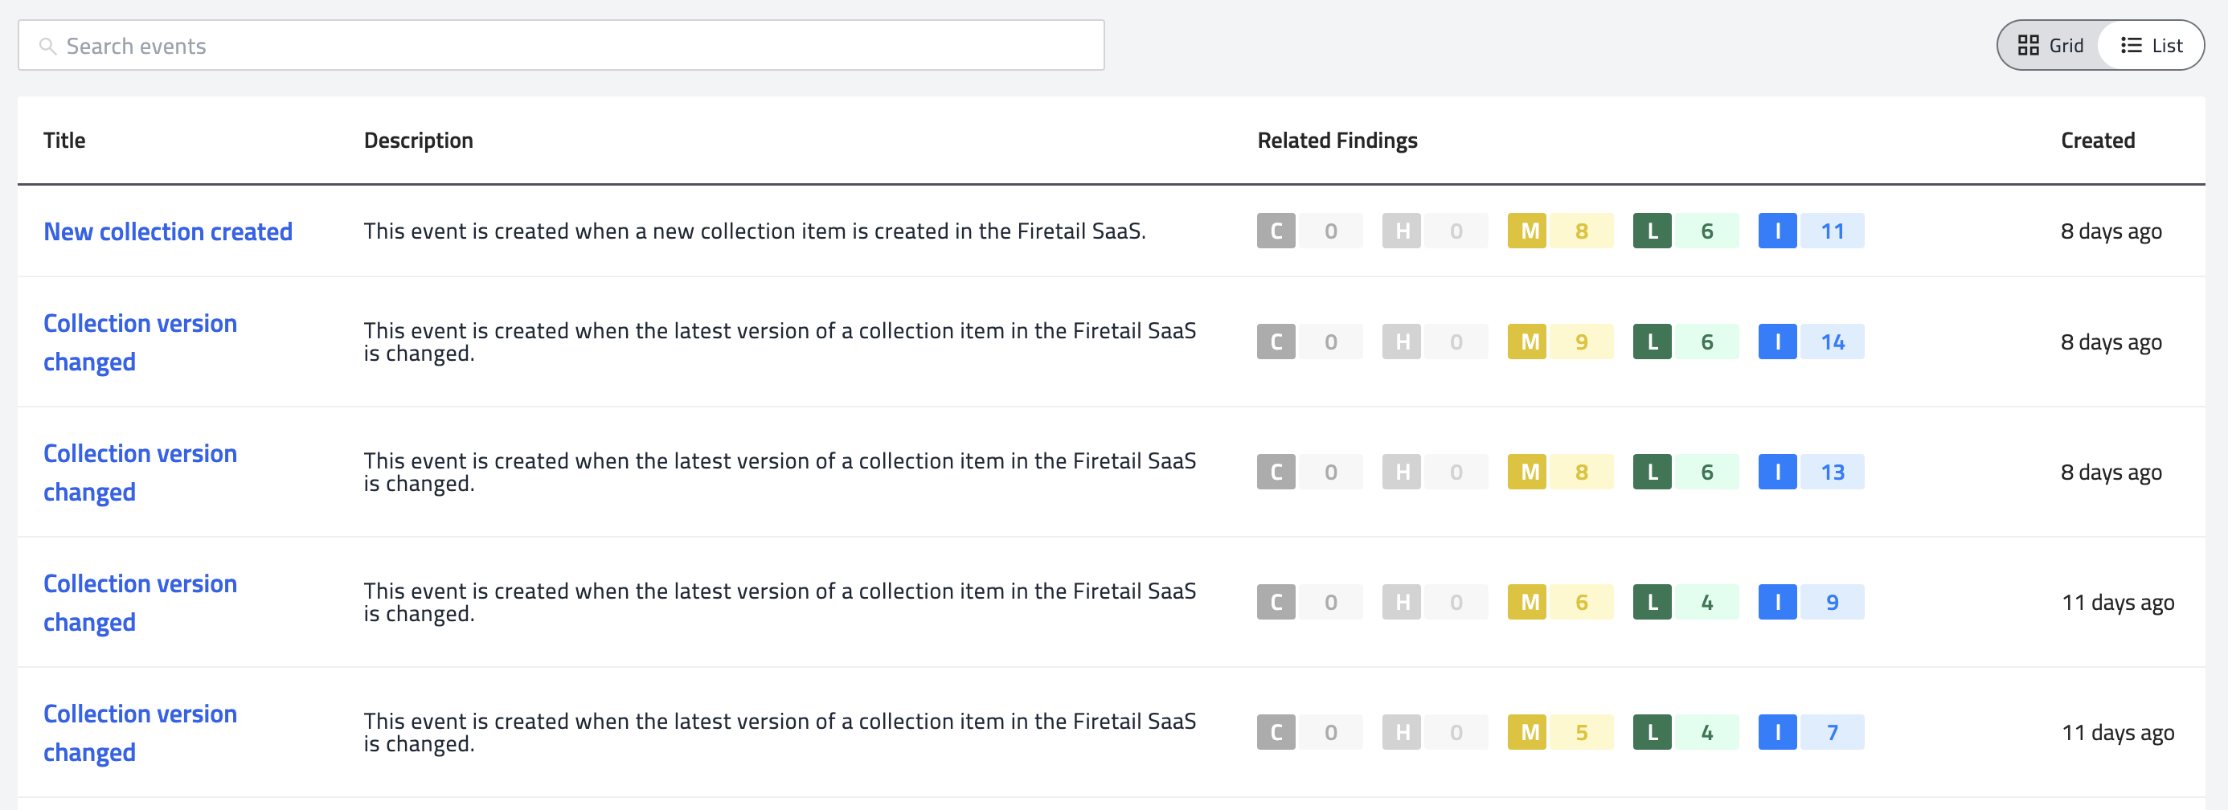Screen dimensions: 2228x810
Task: Click the Description column header
Action: click(x=418, y=140)
